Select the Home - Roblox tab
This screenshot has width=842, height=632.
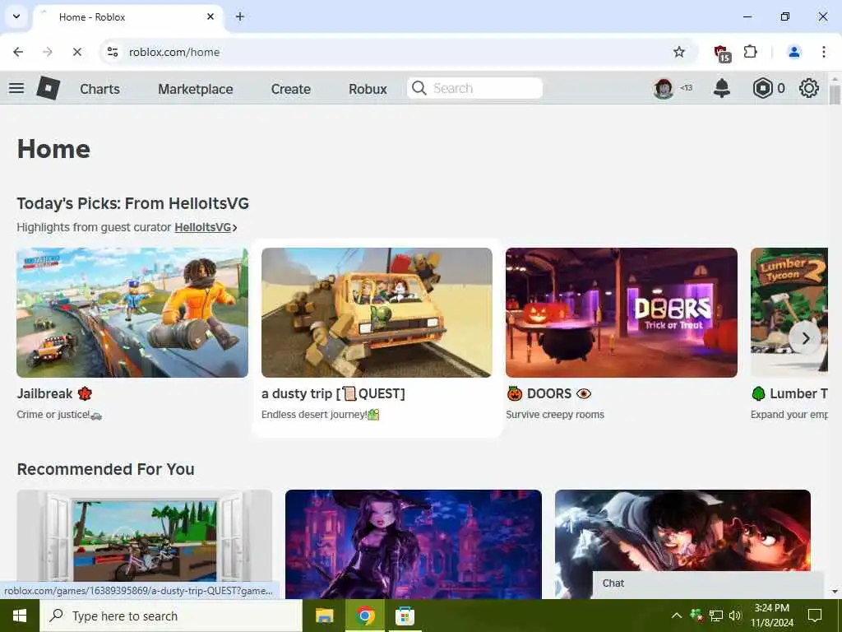pyautogui.click(x=129, y=17)
